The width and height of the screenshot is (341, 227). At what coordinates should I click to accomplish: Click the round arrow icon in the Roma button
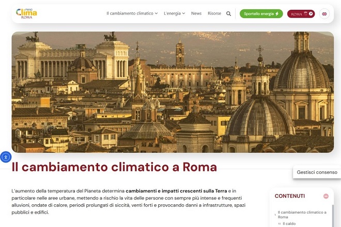point(311,14)
